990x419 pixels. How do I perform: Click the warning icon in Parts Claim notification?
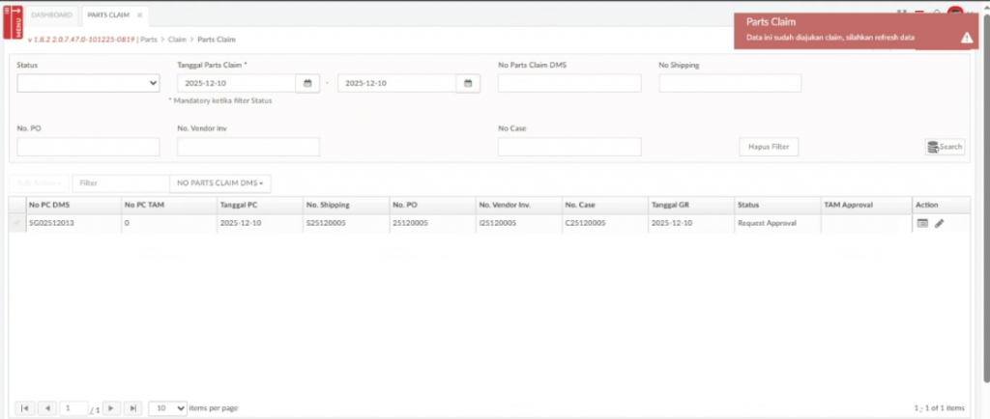pos(966,38)
